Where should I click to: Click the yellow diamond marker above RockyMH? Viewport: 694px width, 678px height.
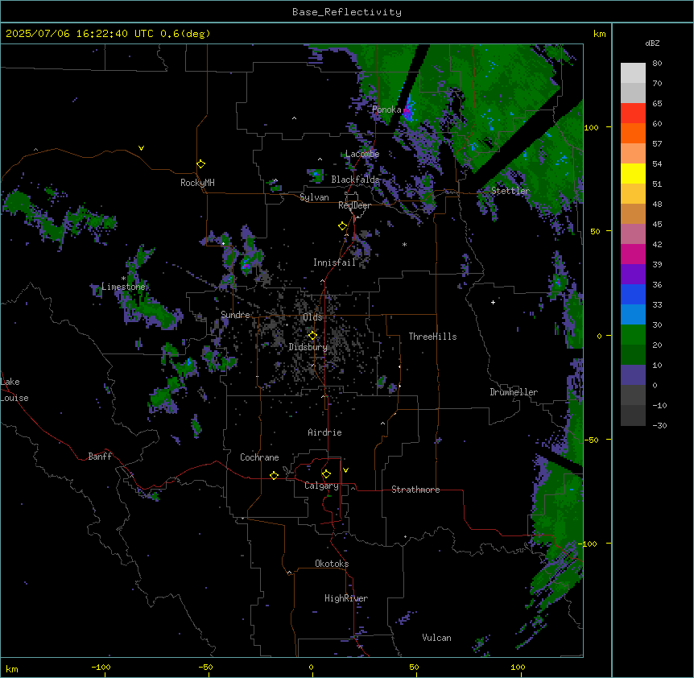click(201, 164)
